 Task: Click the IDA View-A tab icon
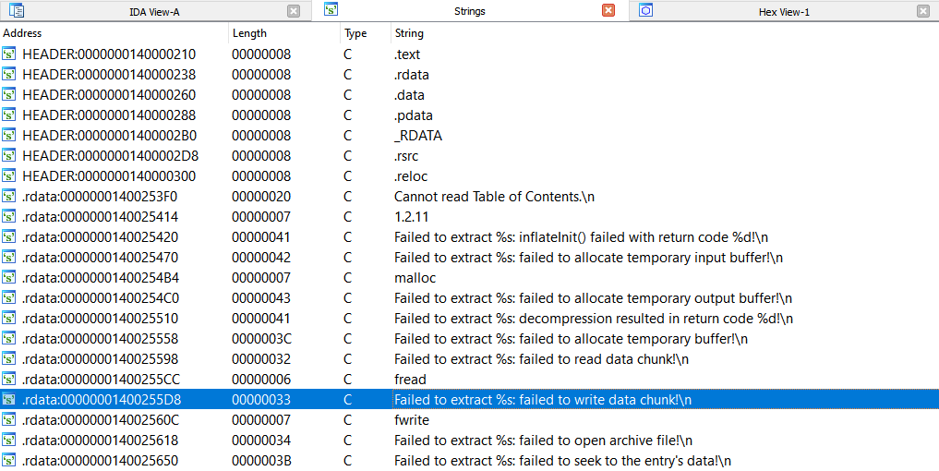click(x=17, y=11)
